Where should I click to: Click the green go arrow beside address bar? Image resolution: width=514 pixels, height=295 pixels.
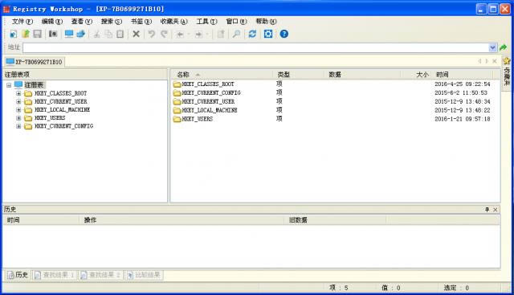click(504, 47)
